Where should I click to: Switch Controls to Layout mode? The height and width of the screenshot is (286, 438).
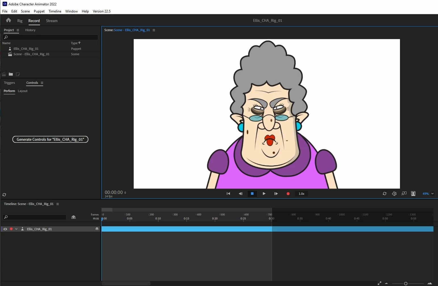(x=23, y=91)
